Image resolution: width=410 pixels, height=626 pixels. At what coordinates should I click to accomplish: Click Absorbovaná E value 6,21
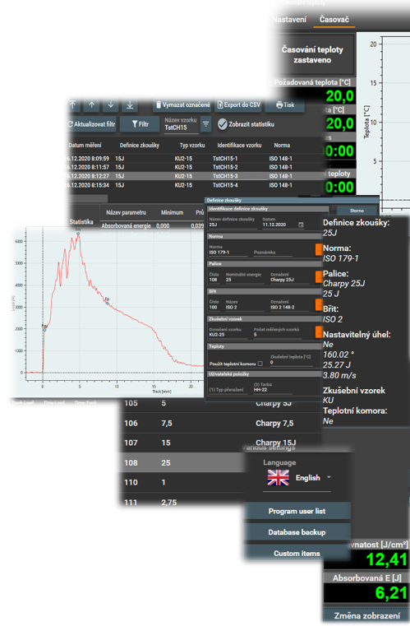click(x=391, y=593)
